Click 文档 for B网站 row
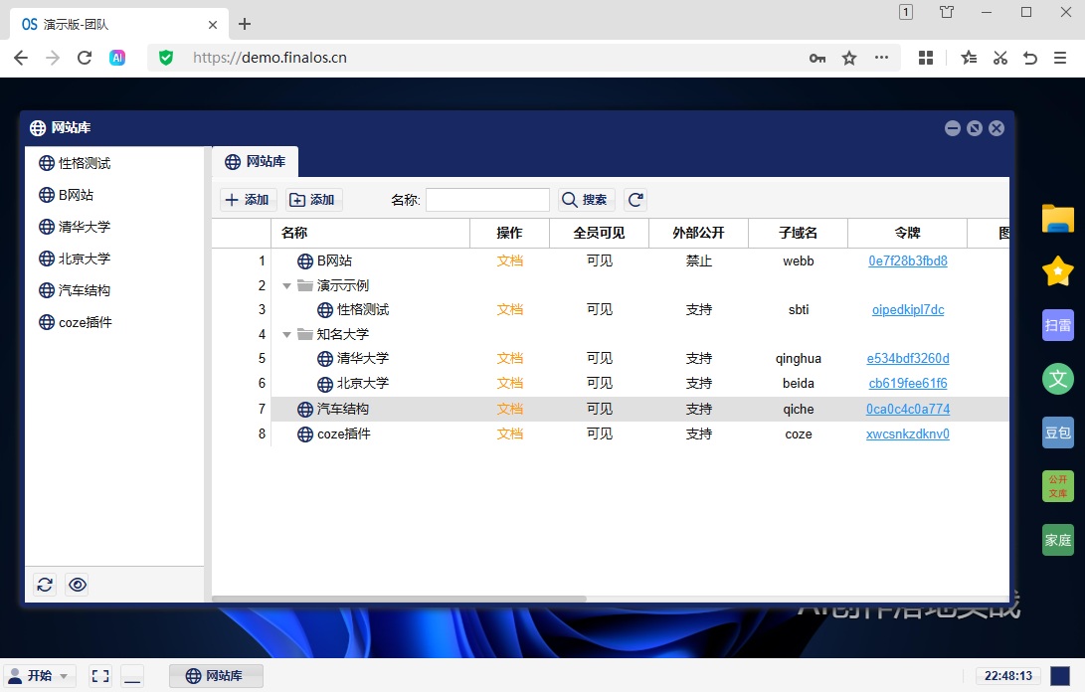 (x=509, y=260)
